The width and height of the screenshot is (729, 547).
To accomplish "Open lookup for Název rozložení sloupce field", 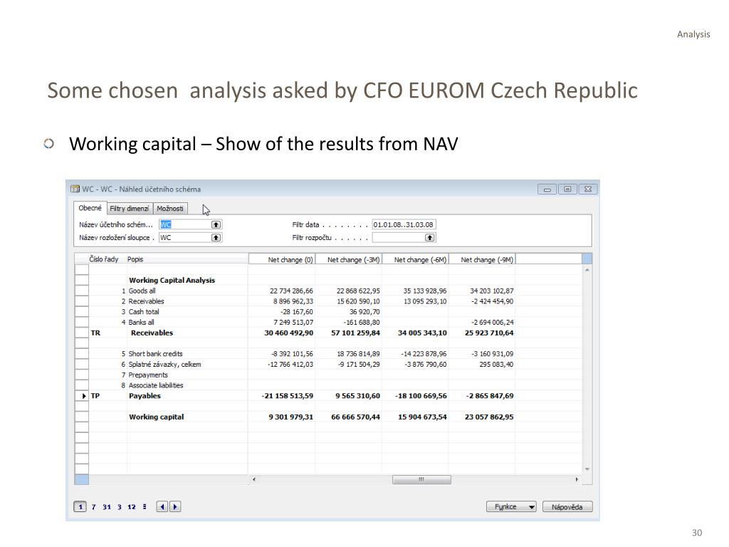I will coord(216,238).
